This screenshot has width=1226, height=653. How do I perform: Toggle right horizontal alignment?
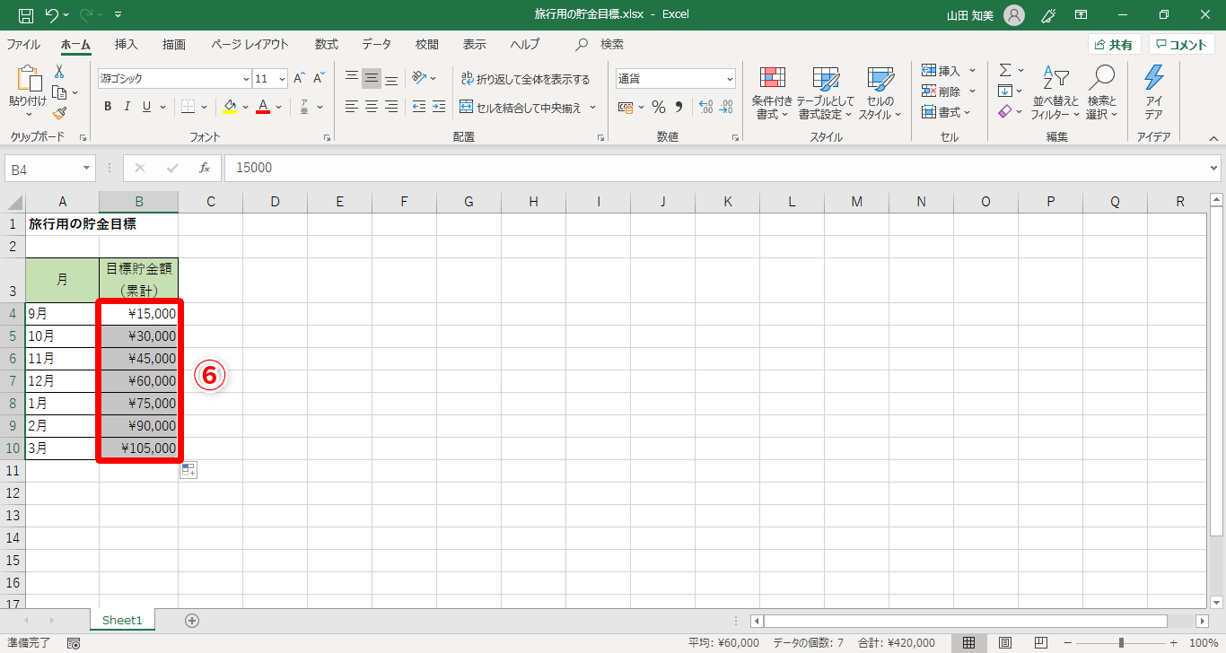point(391,107)
